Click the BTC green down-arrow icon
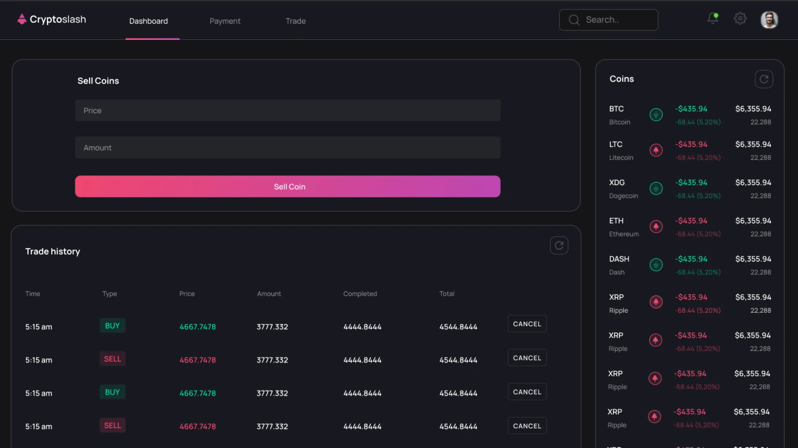 (x=656, y=114)
